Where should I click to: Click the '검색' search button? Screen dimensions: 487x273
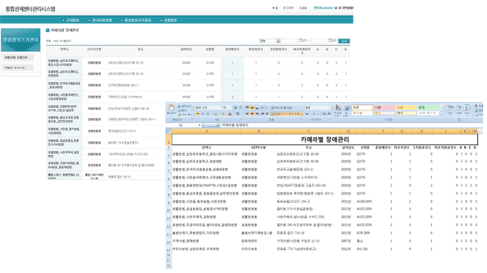[x=344, y=41]
